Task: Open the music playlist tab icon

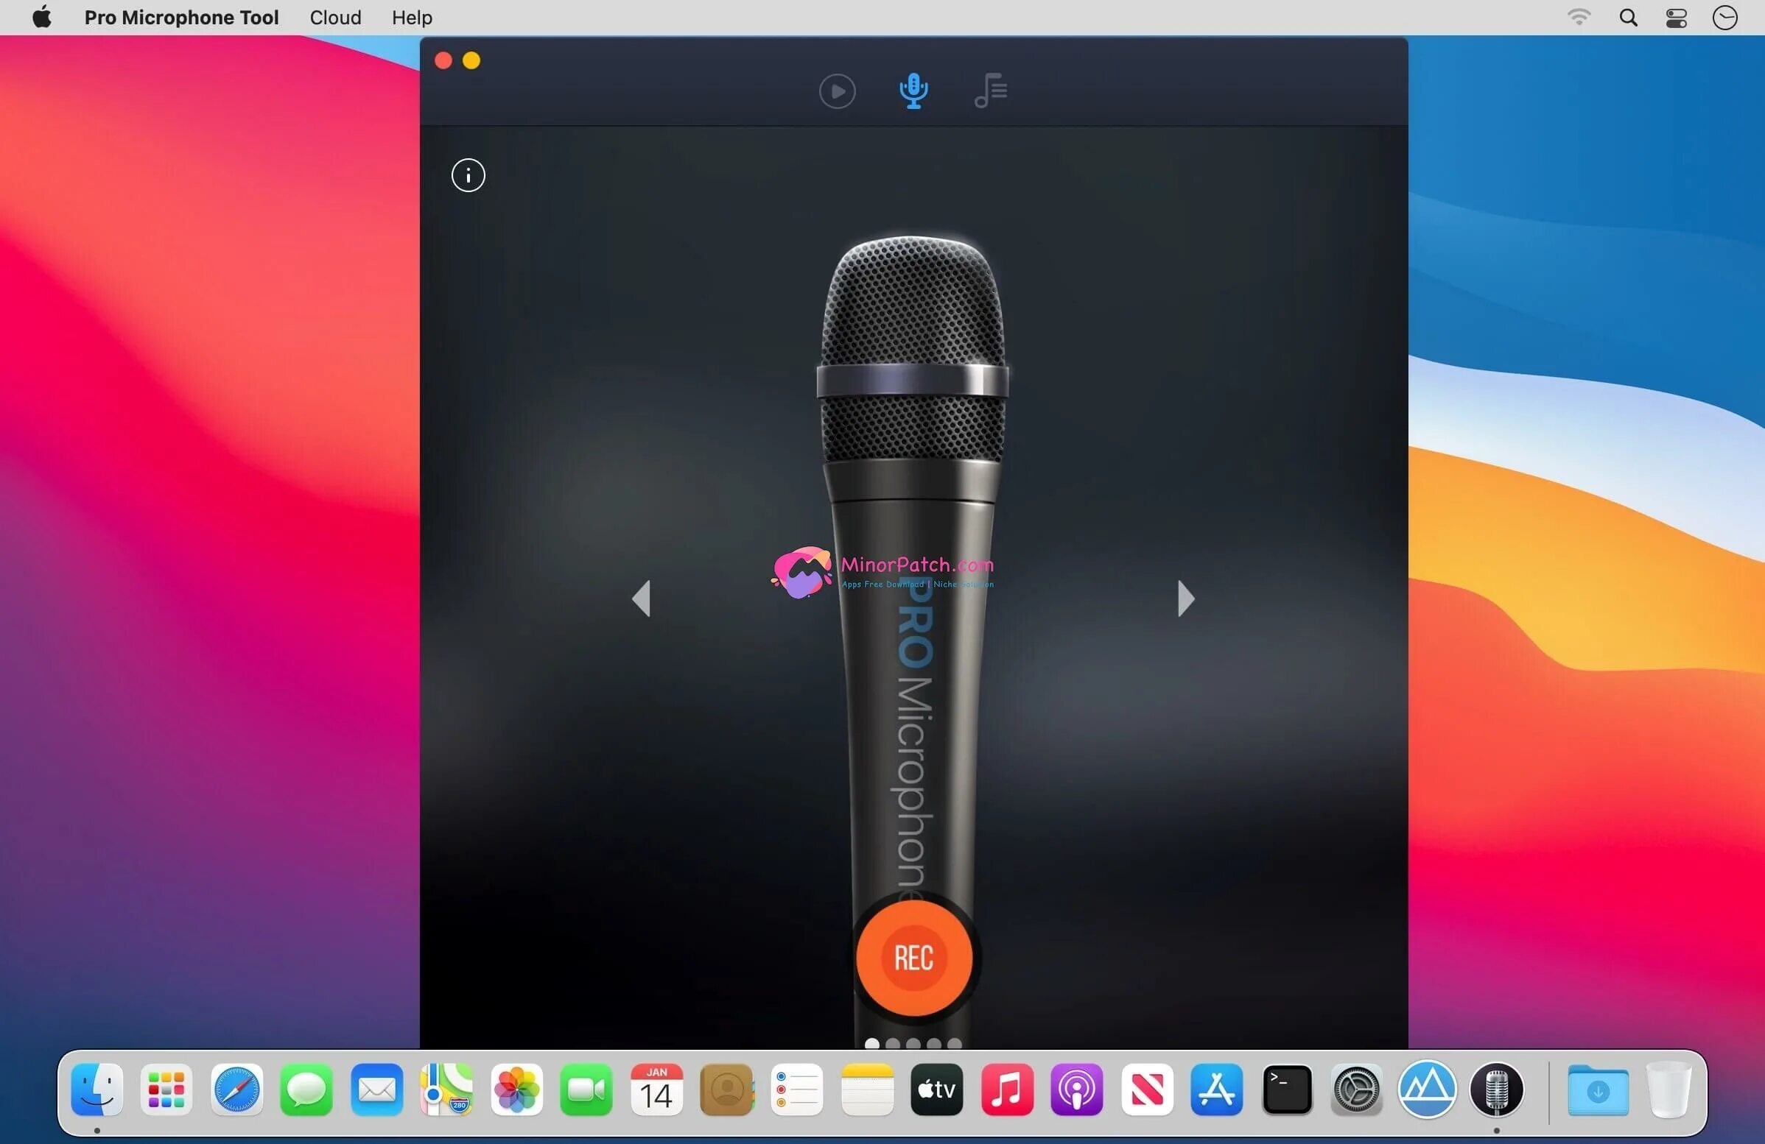Action: [990, 91]
